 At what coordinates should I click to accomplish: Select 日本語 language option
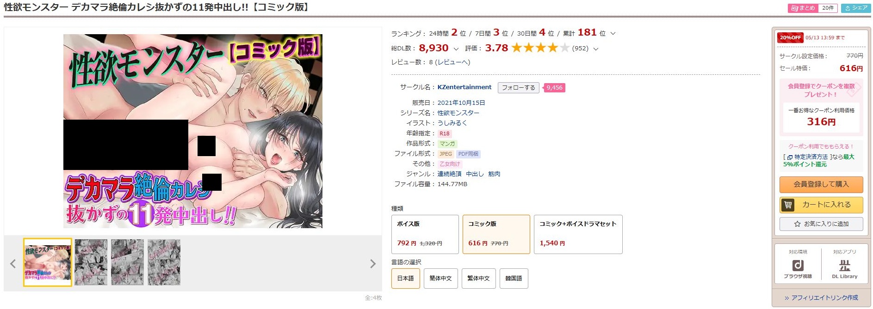click(x=406, y=279)
